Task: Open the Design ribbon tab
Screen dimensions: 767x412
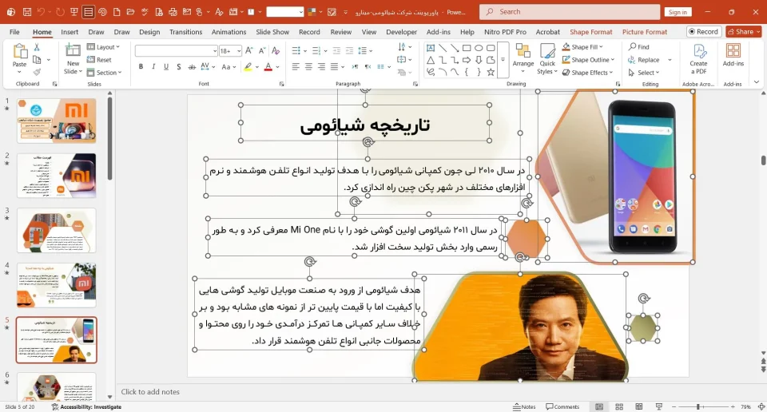Action: (x=149, y=32)
